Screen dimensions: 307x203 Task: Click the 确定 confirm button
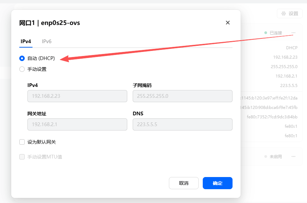pos(218,183)
